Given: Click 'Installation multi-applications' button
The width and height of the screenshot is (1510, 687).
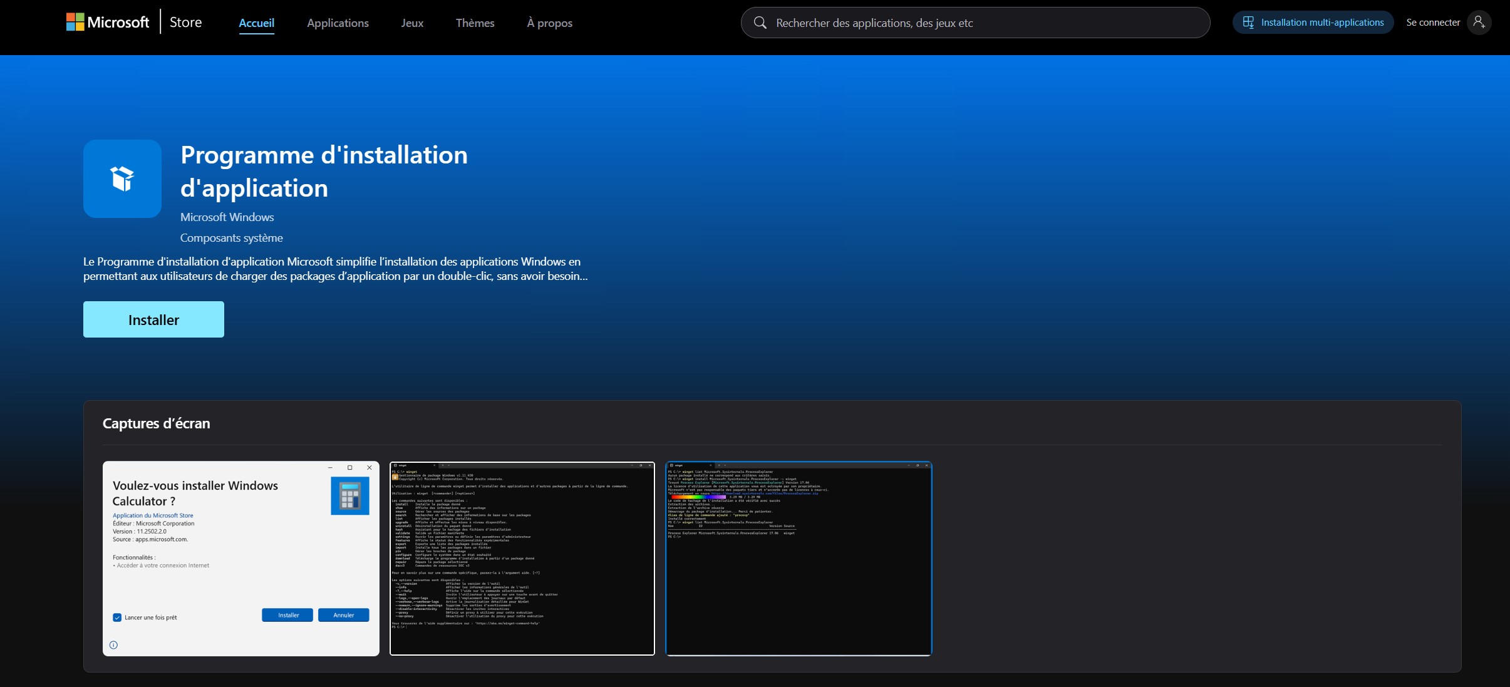Looking at the screenshot, I should 1313,22.
